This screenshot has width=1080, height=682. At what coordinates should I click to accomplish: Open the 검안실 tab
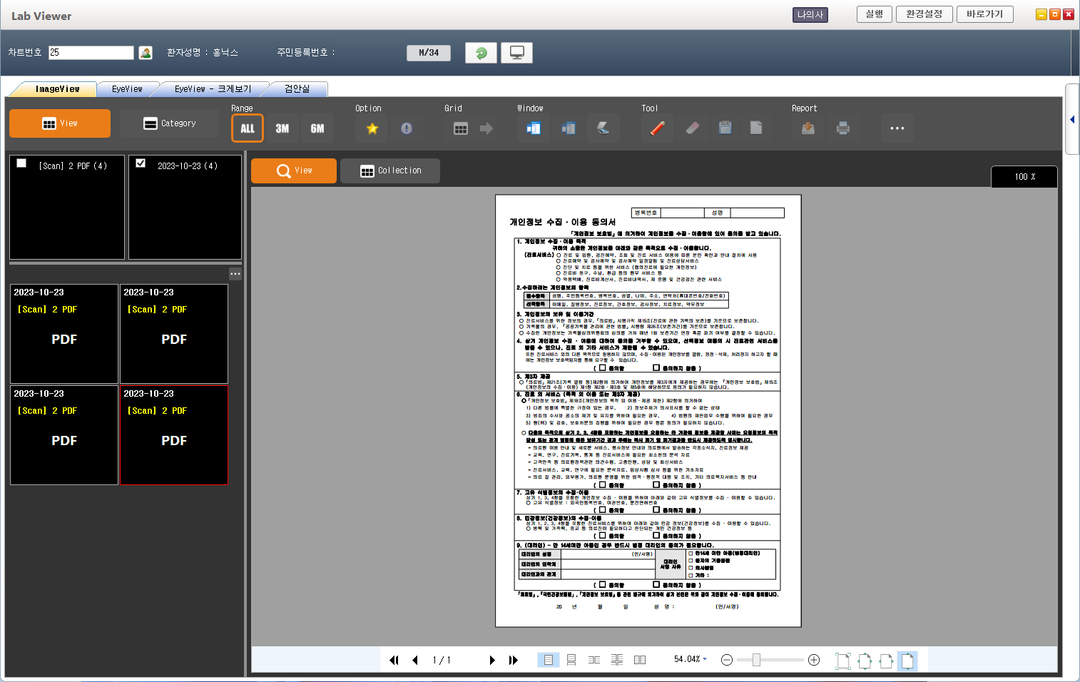(x=297, y=89)
